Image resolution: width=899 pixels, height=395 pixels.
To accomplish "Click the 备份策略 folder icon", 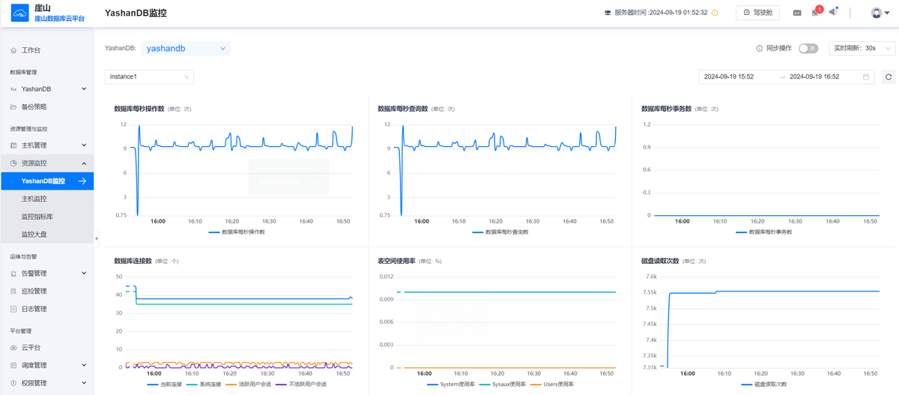I will 13,106.
